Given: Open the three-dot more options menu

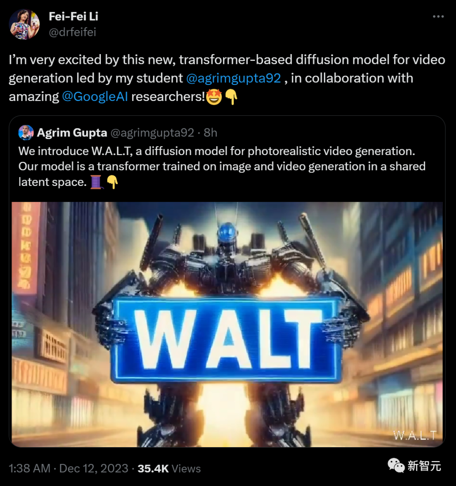Looking at the screenshot, I should click(438, 17).
